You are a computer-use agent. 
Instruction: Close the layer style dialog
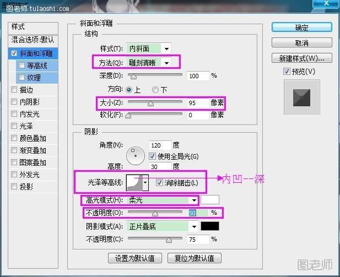[326, 3]
